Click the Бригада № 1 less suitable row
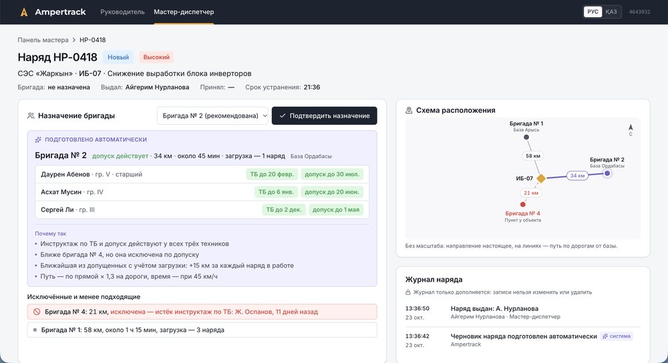The image size is (668, 363). click(202, 330)
